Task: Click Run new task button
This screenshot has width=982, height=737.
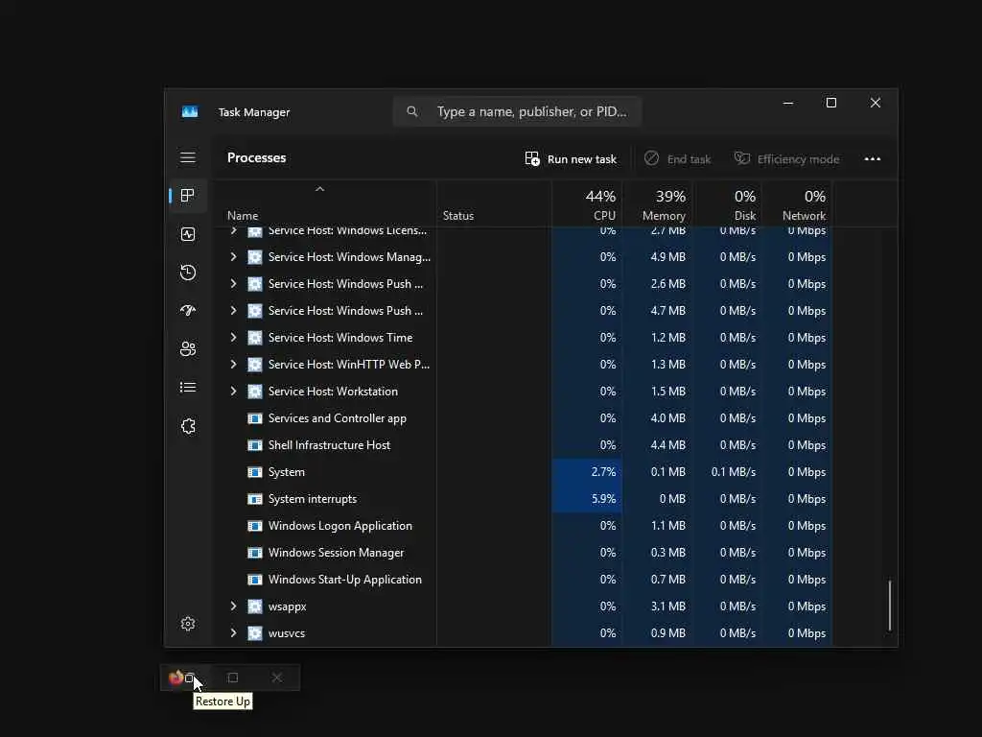Action: [571, 159]
